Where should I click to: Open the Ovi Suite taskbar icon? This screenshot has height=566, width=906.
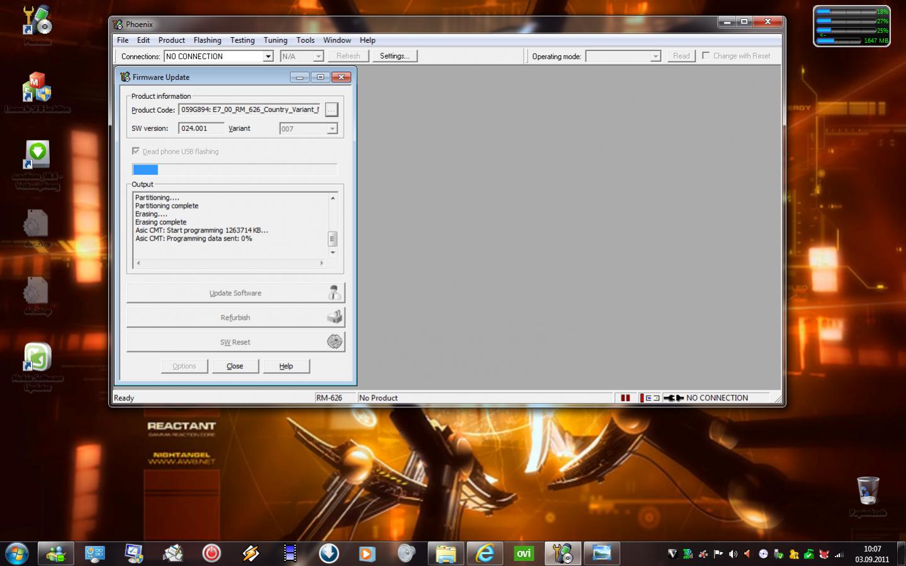pos(524,553)
